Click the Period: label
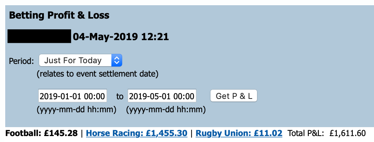 point(22,61)
